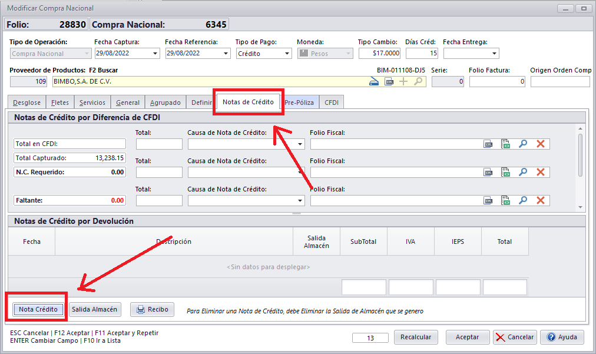Image resolution: width=596 pixels, height=354 pixels.
Task: Open first Causa de Nota de Crédito dropdown
Action: click(x=301, y=144)
